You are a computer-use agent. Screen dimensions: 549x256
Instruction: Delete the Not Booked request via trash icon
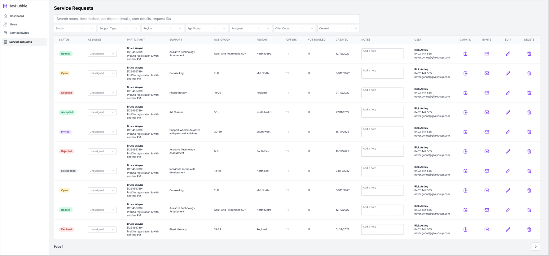point(529,171)
